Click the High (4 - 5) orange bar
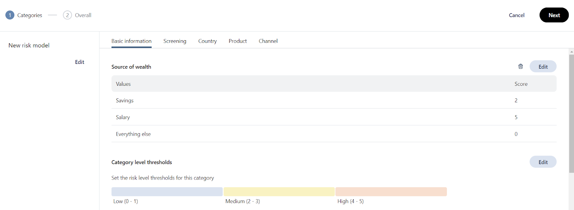 [x=391, y=192]
